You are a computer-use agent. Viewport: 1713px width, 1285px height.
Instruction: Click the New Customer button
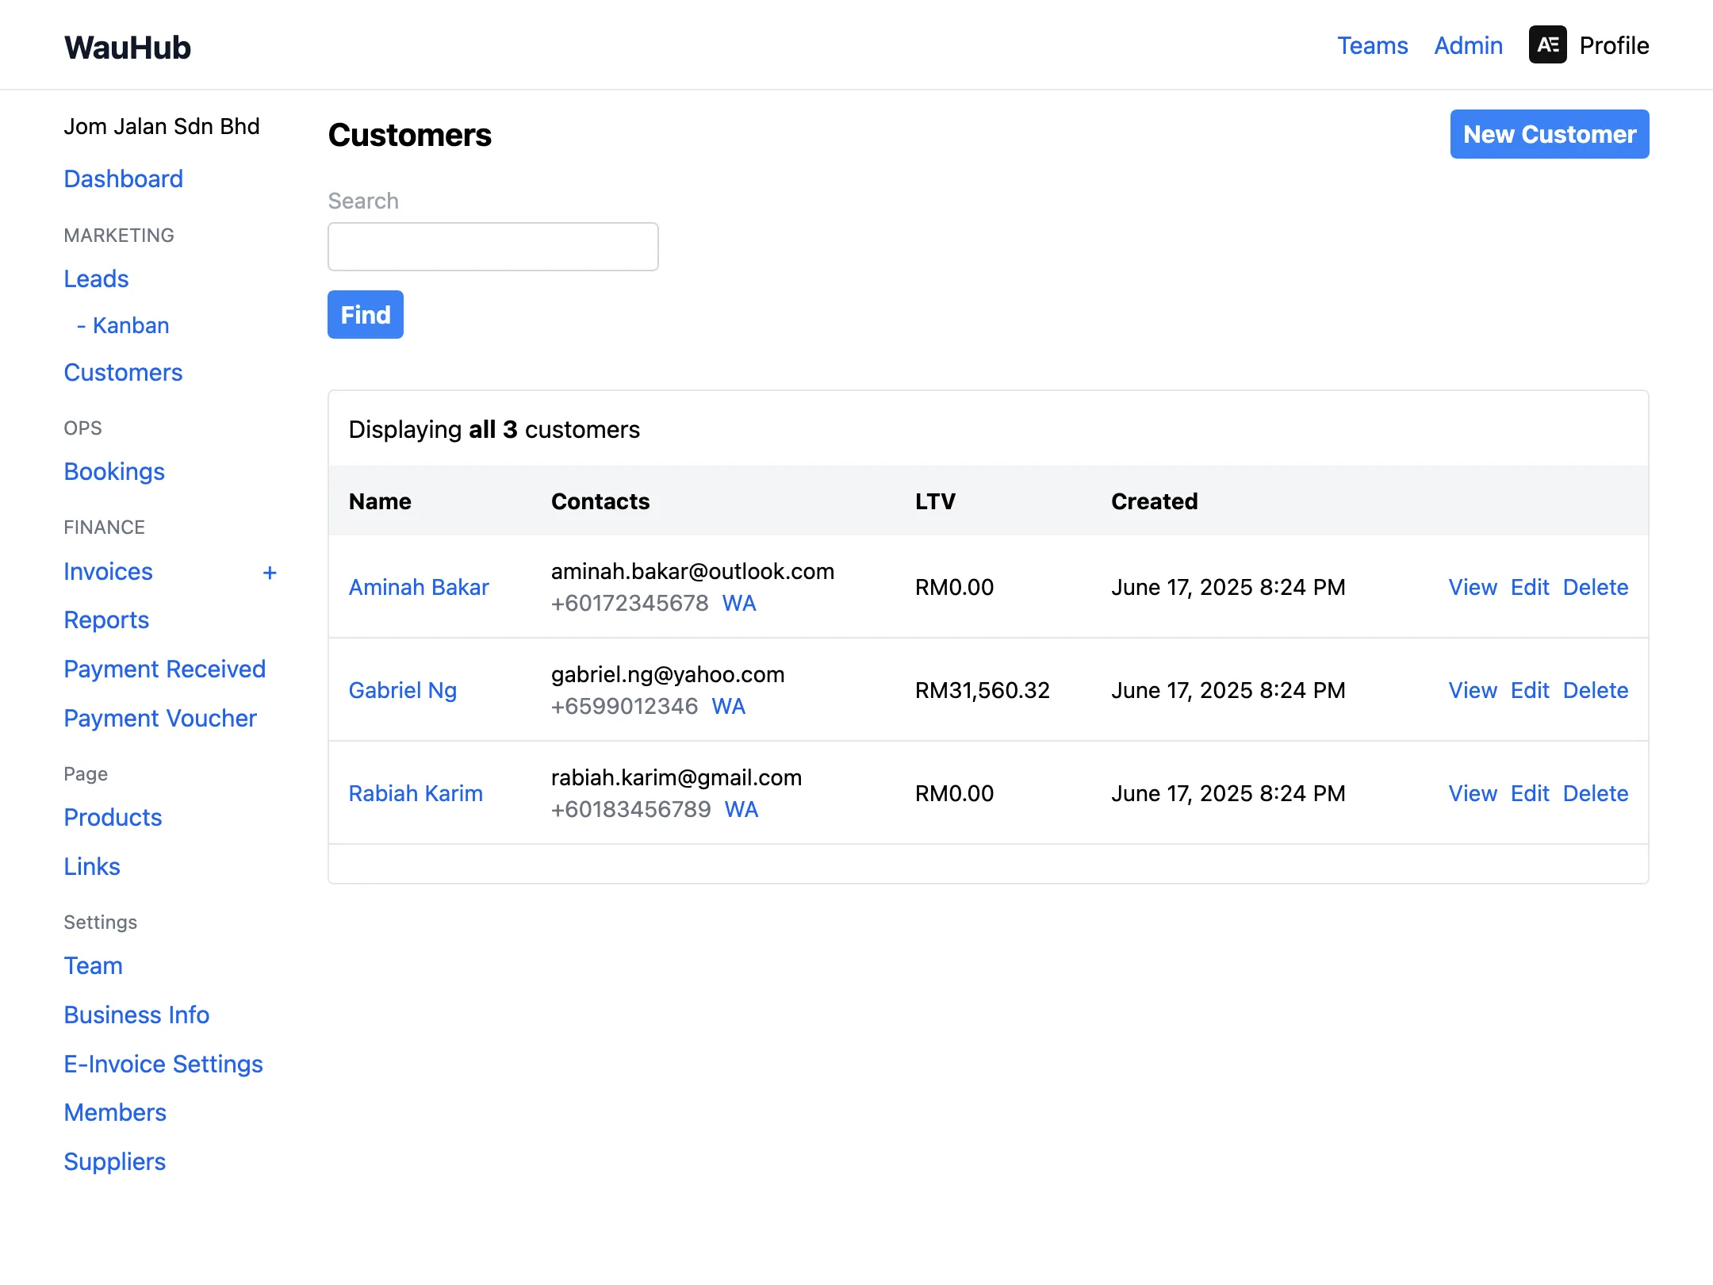point(1550,134)
